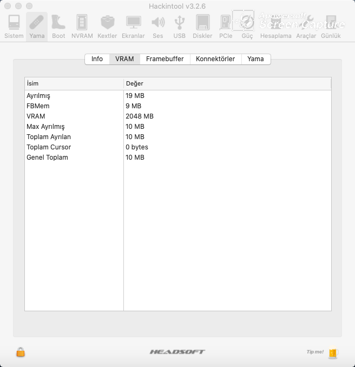Open the Sistem toolbar section
355x367 pixels.
click(14, 27)
